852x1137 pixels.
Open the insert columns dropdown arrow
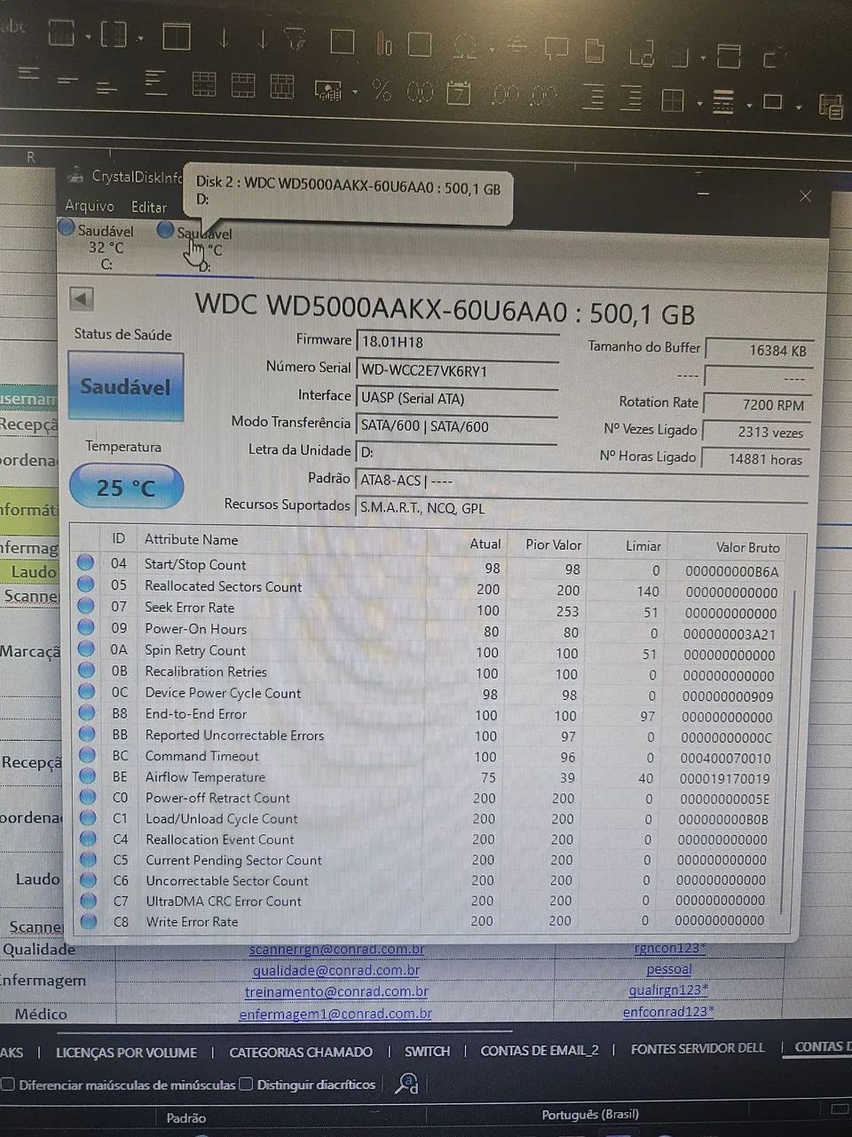141,38
